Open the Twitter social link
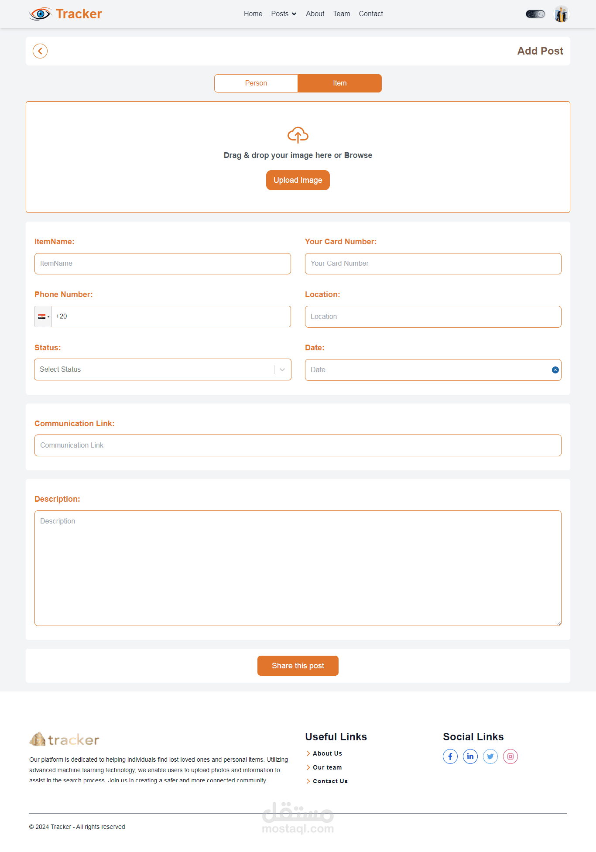The width and height of the screenshot is (596, 852). click(490, 756)
